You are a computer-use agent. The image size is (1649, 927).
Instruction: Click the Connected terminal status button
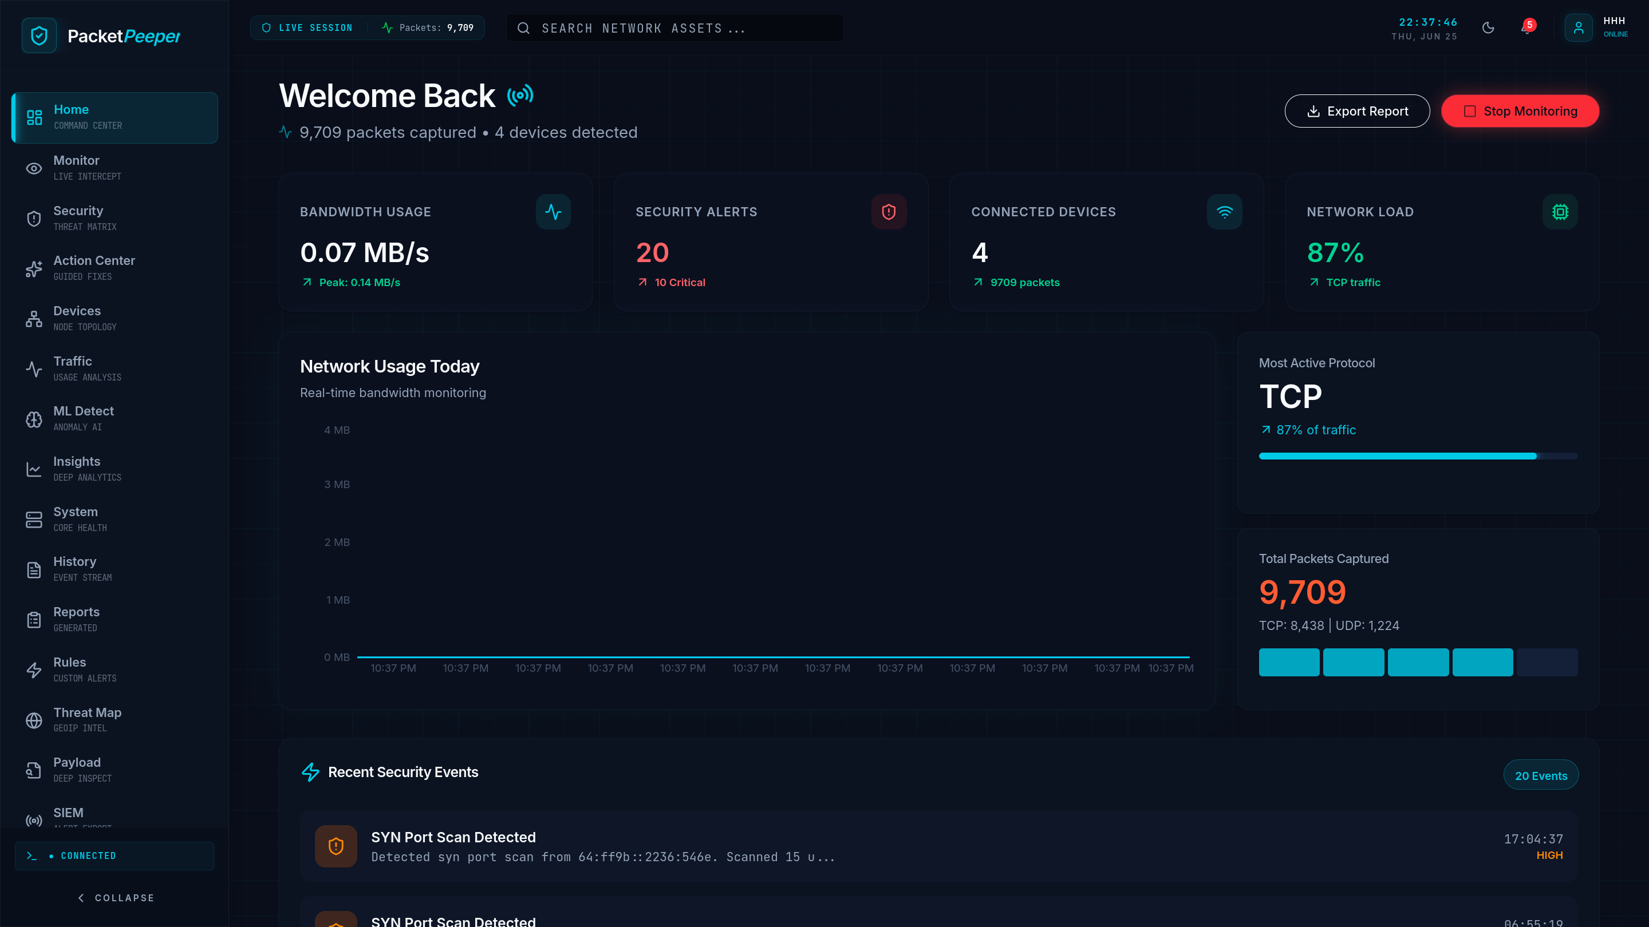pyautogui.click(x=115, y=856)
